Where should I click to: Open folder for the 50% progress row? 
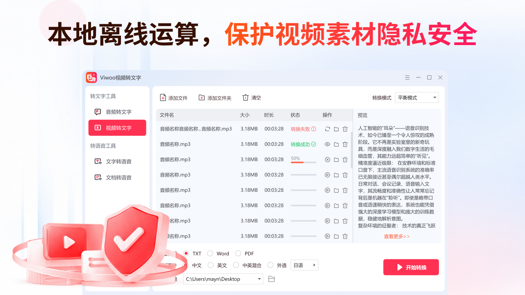(x=336, y=160)
